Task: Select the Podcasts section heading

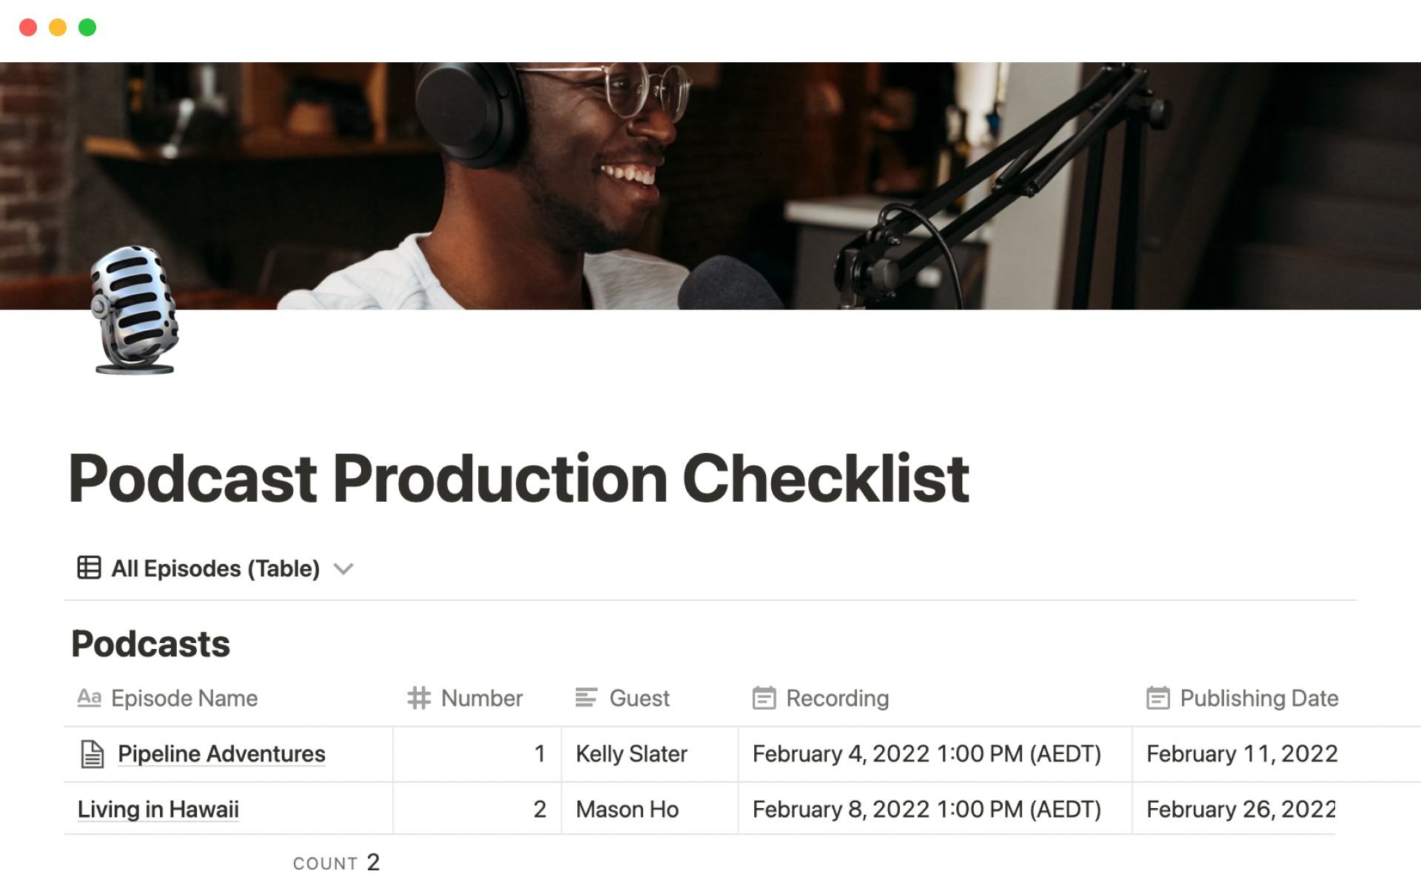Action: [150, 643]
